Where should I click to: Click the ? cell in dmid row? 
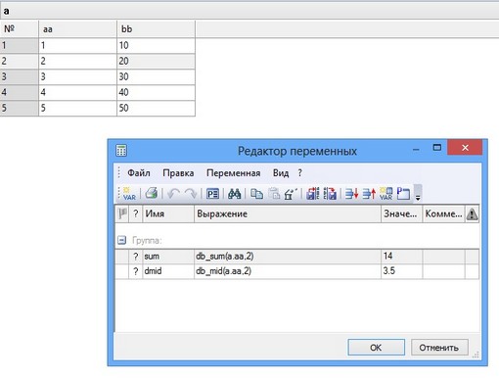[135, 271]
